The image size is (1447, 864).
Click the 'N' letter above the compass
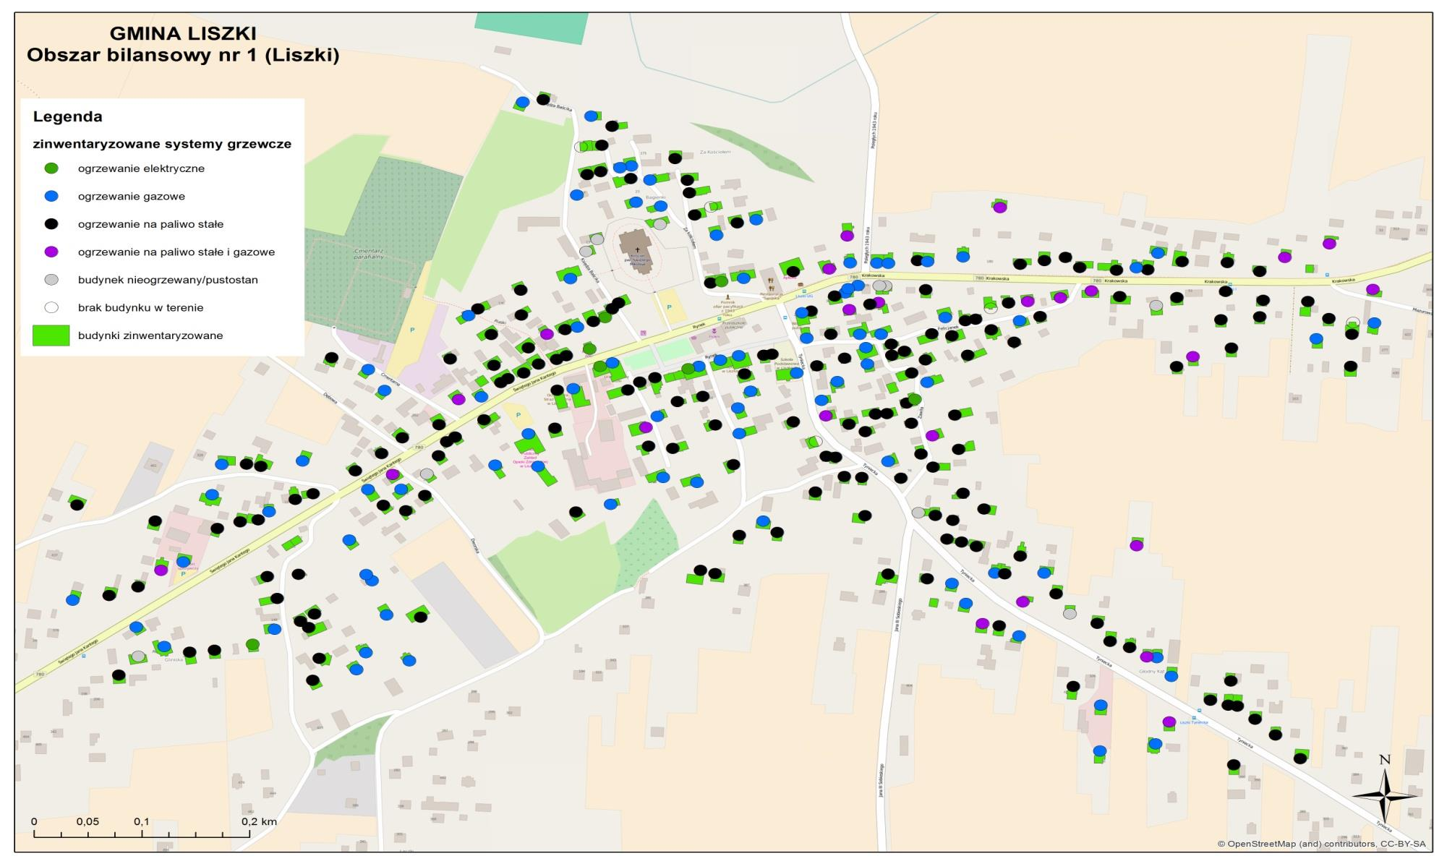pos(1385,760)
